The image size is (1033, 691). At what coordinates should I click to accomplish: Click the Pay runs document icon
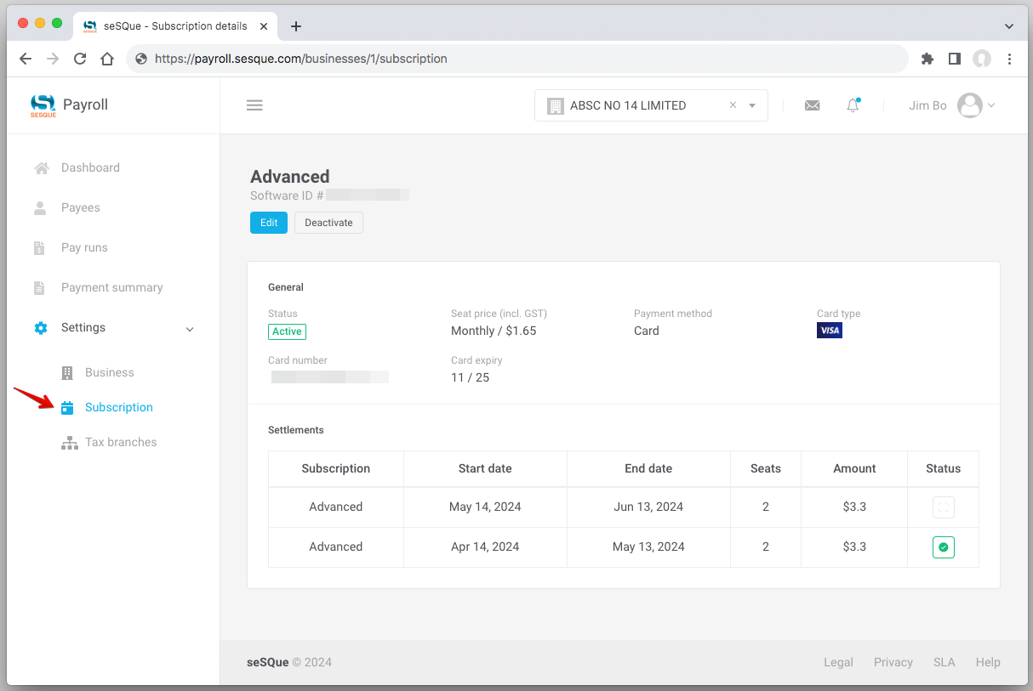coord(40,248)
